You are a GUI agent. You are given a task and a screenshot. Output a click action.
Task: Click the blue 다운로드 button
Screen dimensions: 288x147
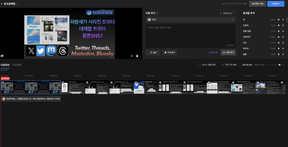(276, 4)
